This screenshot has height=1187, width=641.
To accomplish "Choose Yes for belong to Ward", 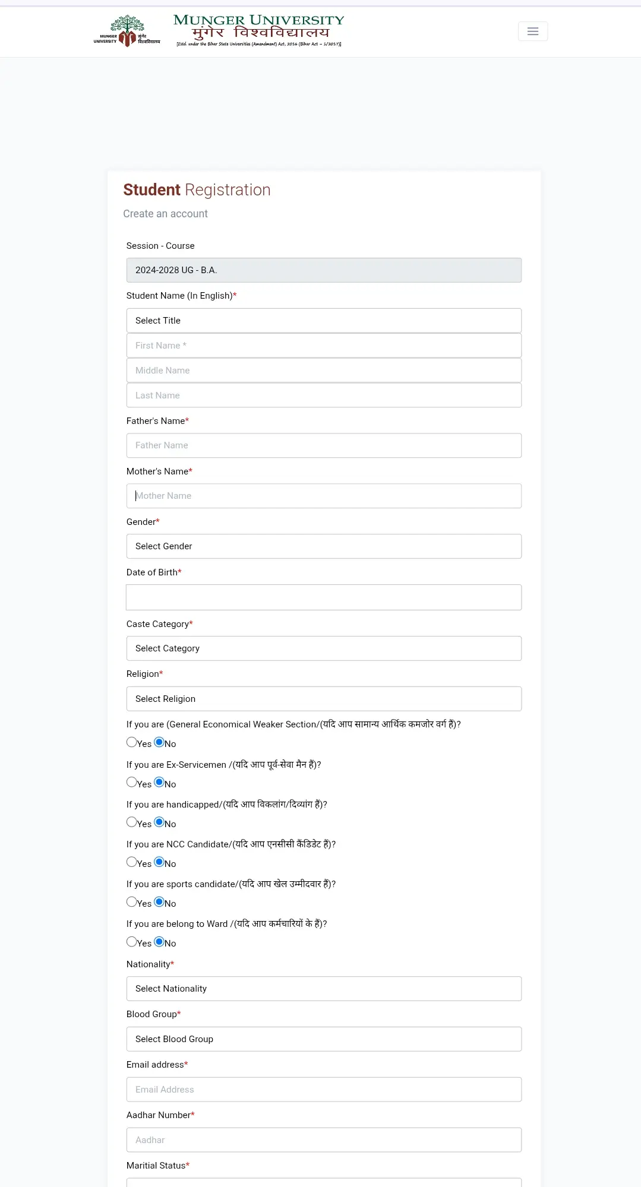I will tap(132, 941).
